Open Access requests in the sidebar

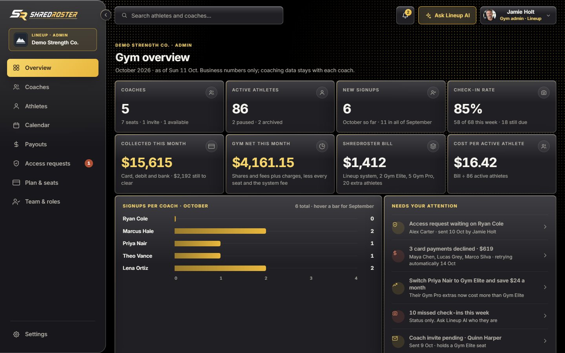53,164
